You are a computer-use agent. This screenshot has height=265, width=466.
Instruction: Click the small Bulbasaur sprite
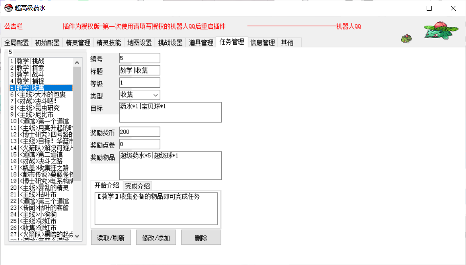coord(406,39)
